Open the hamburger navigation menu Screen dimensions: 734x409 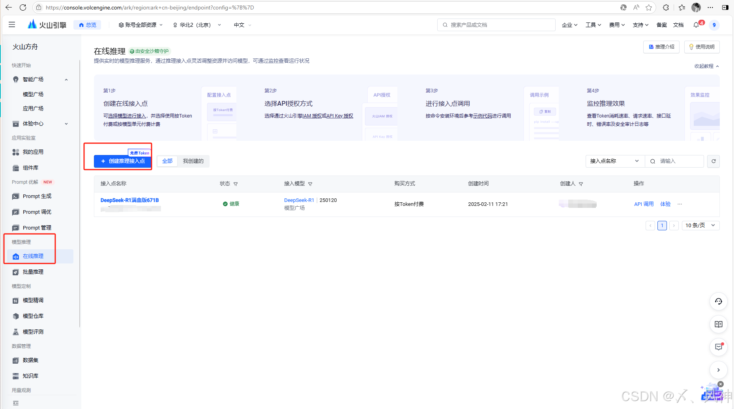(12, 24)
